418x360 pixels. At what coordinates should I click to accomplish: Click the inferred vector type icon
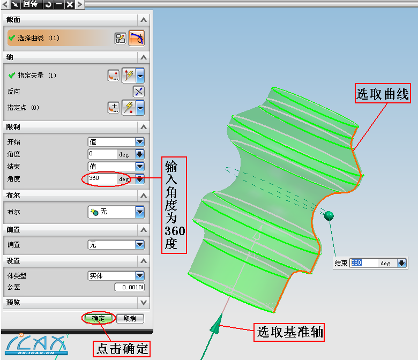click(x=129, y=76)
